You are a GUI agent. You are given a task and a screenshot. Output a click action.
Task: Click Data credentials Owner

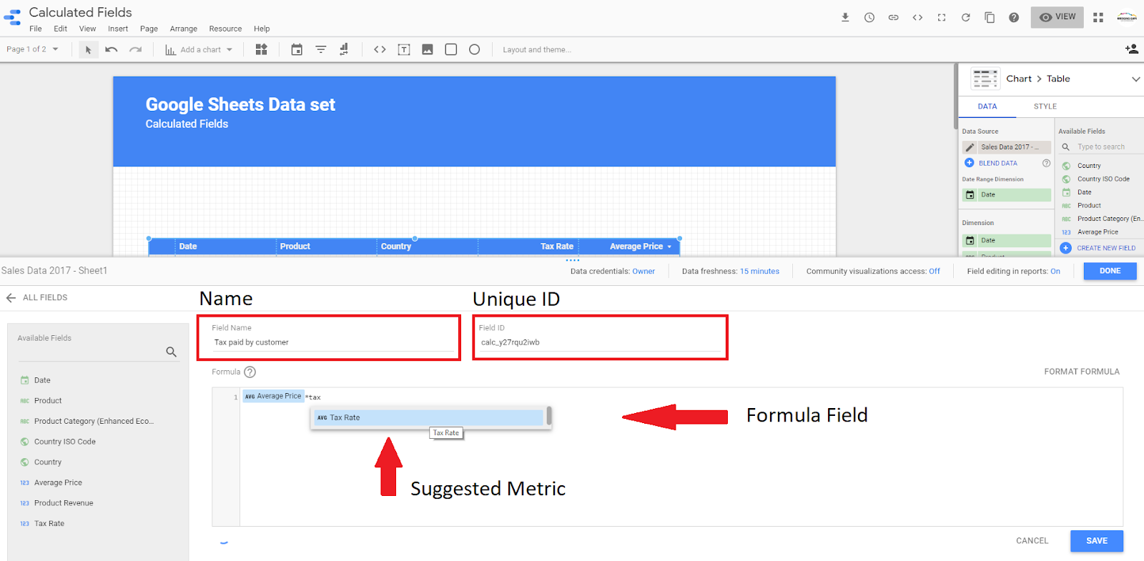643,272
